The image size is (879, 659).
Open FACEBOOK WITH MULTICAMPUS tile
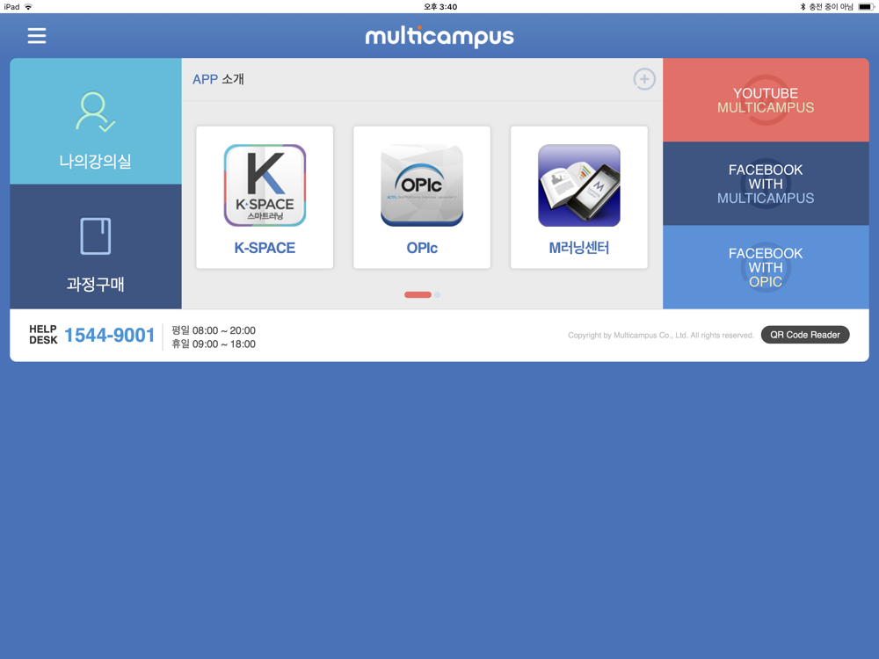(766, 184)
